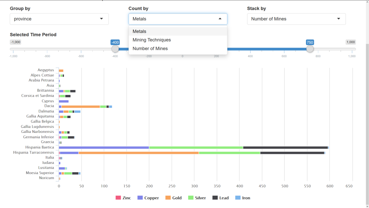Screen dimensions: 369x208
Task: Click the orange Gold bar of Hispania Tarraconensis
Action: coord(138,153)
